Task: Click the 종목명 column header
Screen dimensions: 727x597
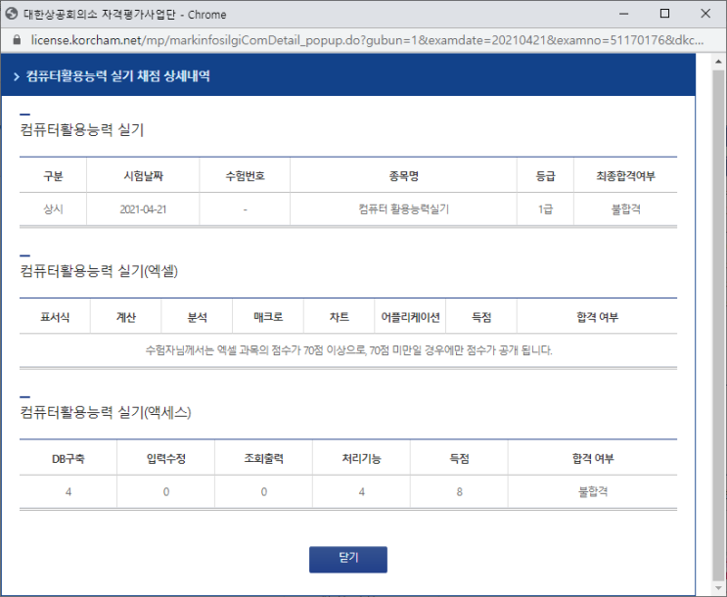Action: tap(403, 176)
